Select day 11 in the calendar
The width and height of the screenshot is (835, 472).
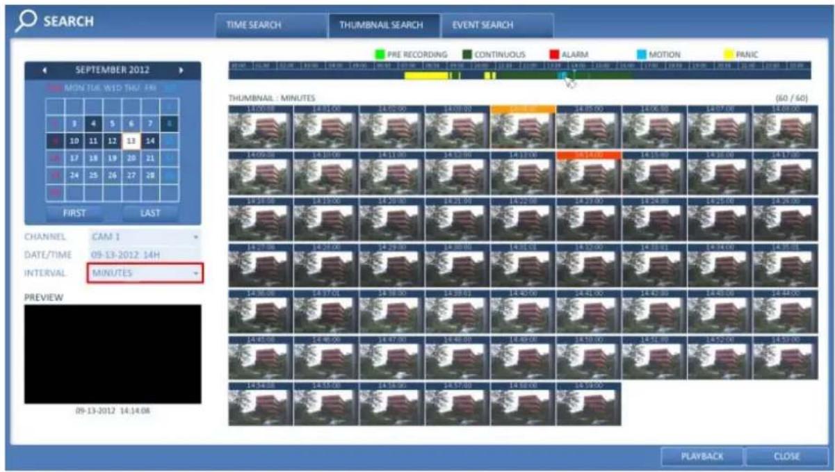pyautogui.click(x=93, y=141)
